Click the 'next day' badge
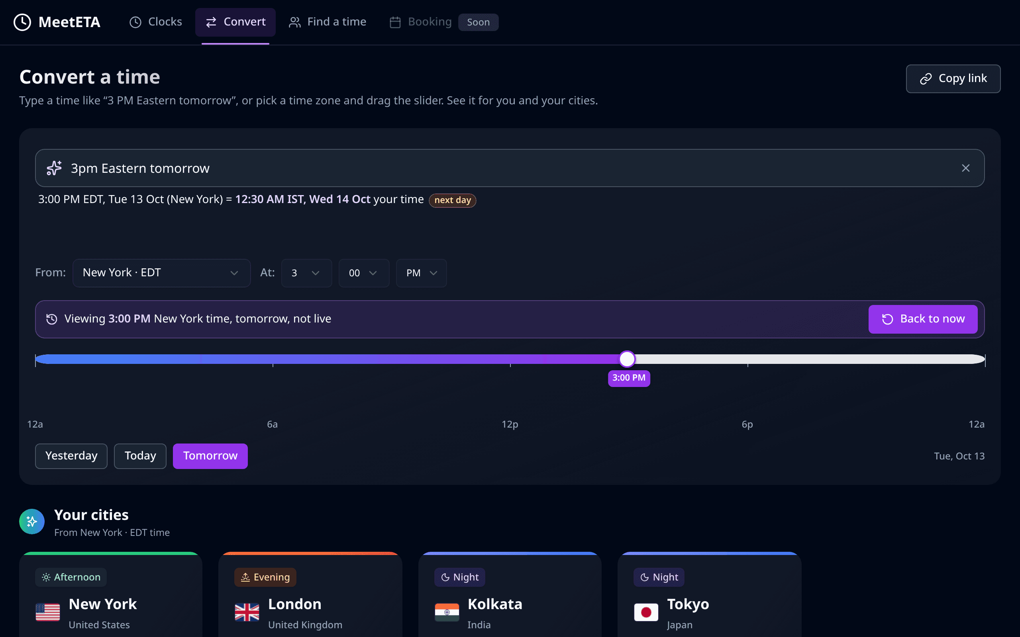The image size is (1020, 637). [x=452, y=200]
